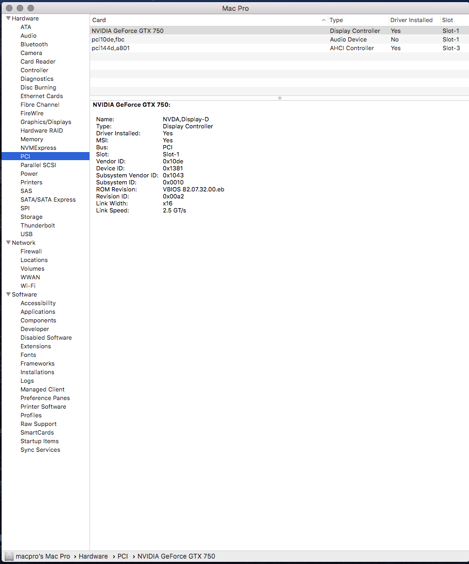Select Printers in Hardware list
The height and width of the screenshot is (564, 469).
[x=31, y=182]
